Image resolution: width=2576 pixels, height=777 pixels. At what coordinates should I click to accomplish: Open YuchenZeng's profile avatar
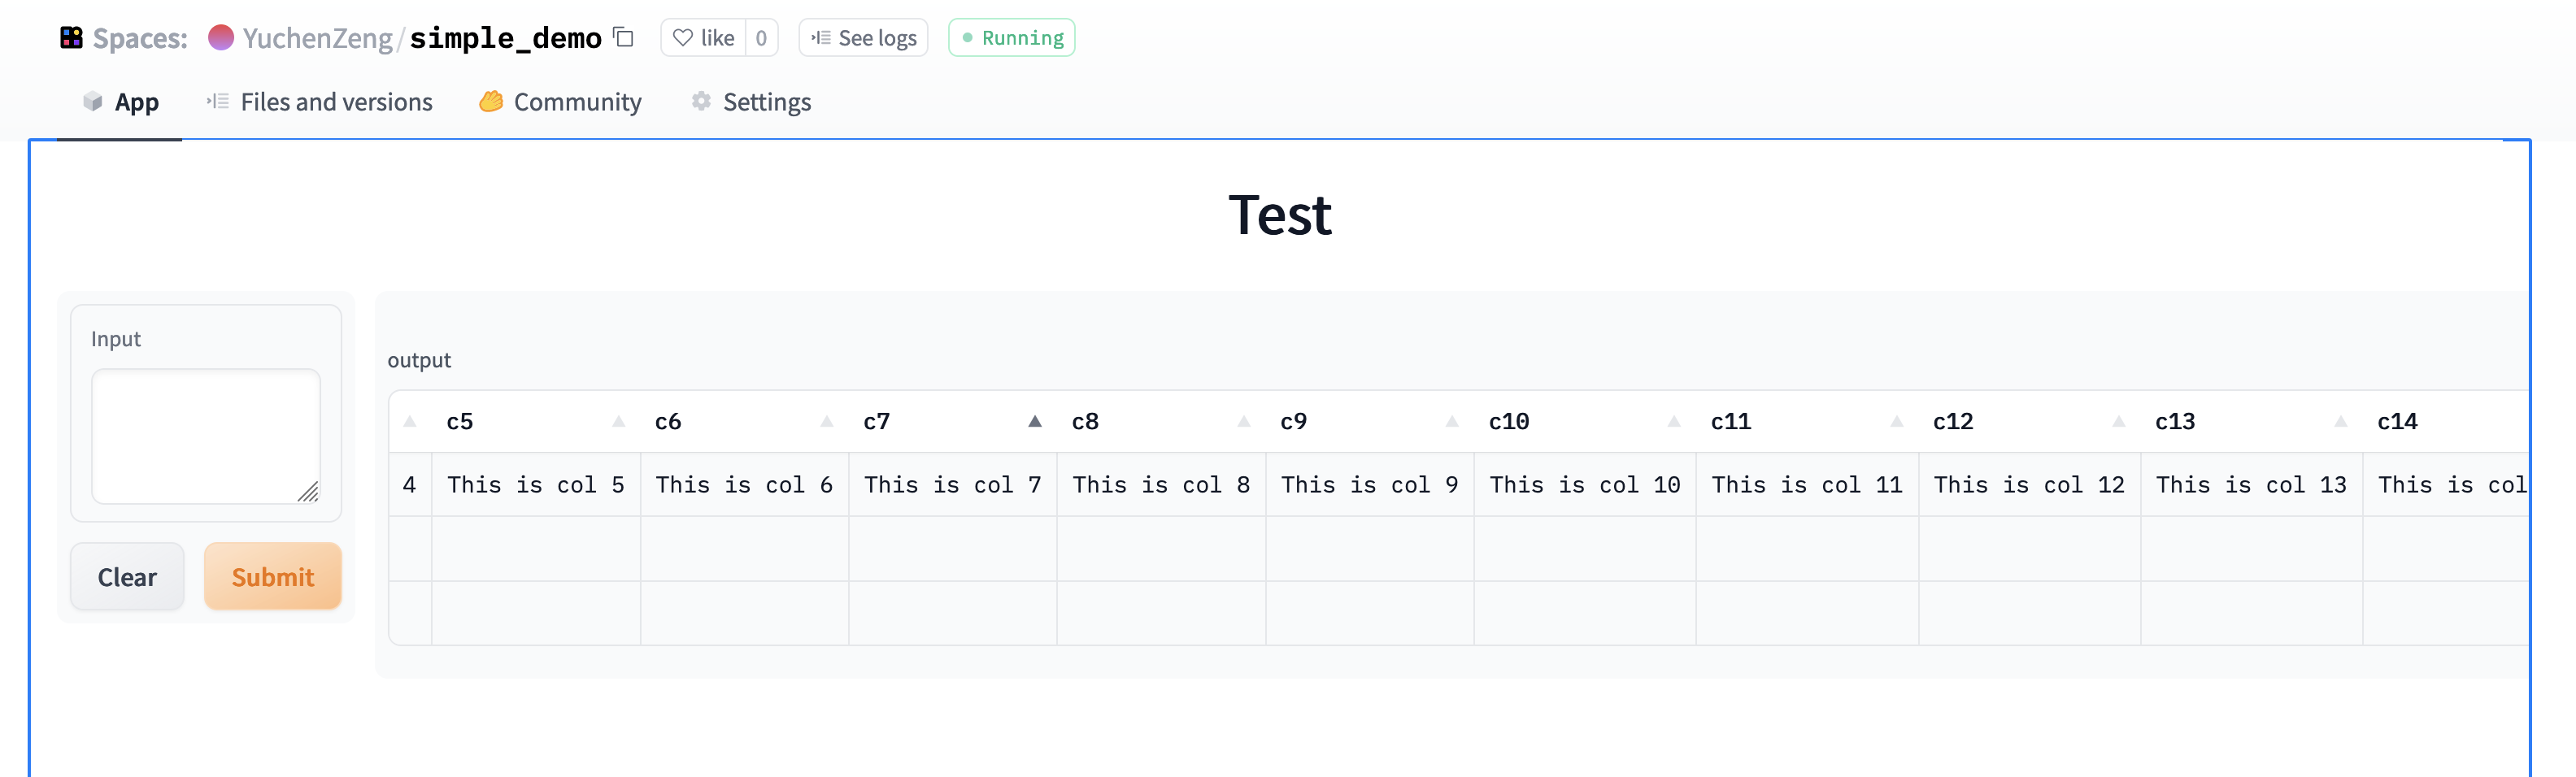221,37
